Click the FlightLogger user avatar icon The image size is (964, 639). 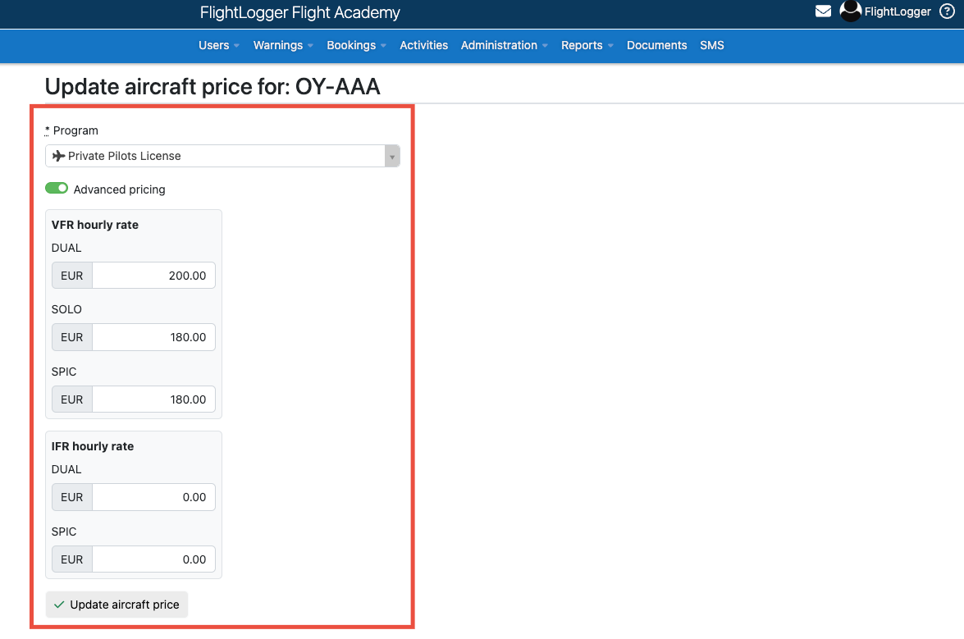[850, 11]
